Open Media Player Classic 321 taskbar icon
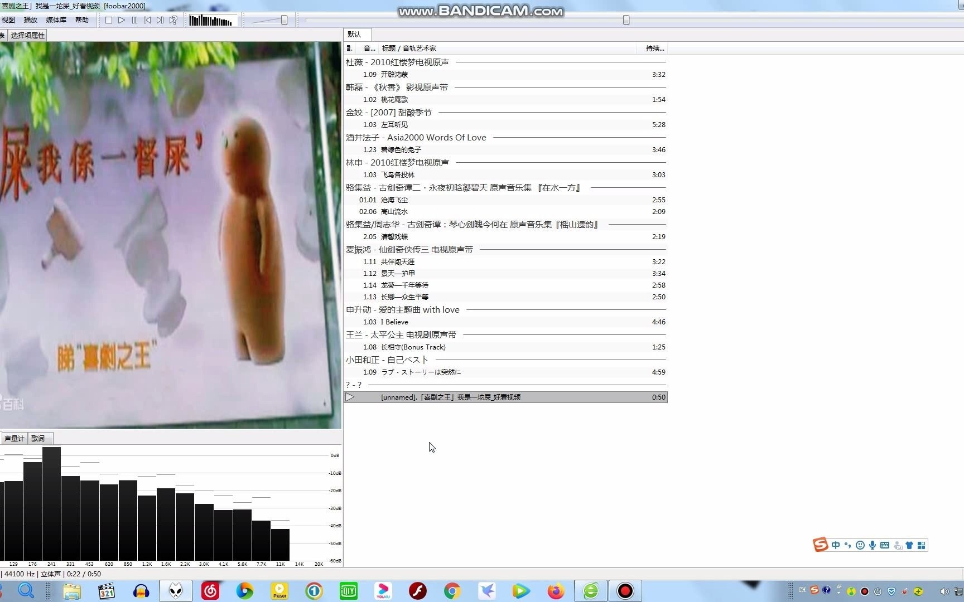This screenshot has width=964, height=602. click(x=107, y=591)
